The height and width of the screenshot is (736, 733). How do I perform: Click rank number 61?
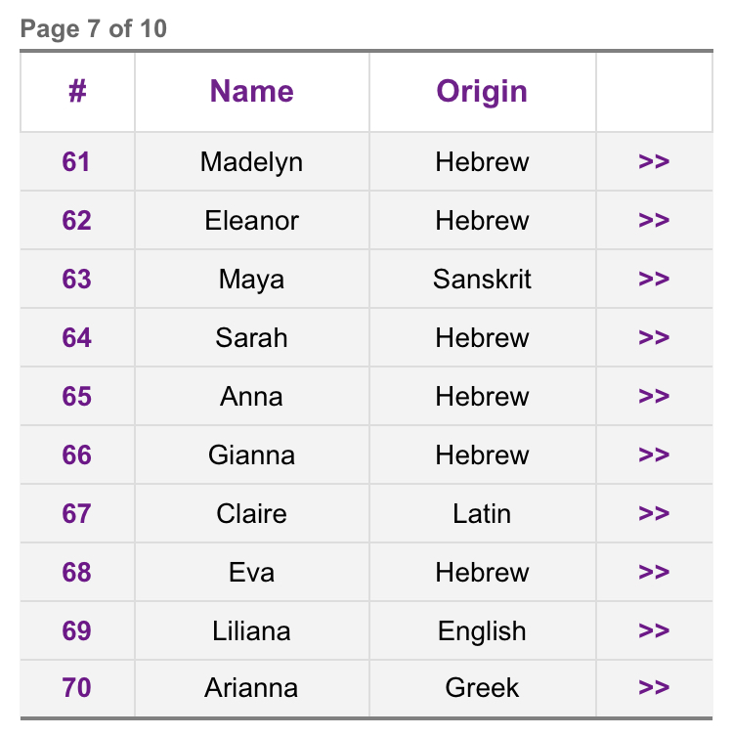coord(76,162)
